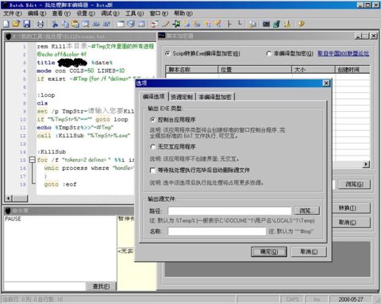
Task: Click the 查找(F) search button
Action: [x=101, y=287]
